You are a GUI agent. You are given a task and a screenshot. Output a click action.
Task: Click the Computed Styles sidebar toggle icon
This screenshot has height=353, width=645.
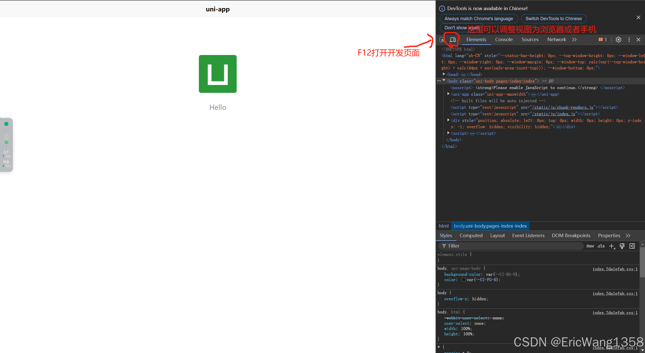pos(632,246)
